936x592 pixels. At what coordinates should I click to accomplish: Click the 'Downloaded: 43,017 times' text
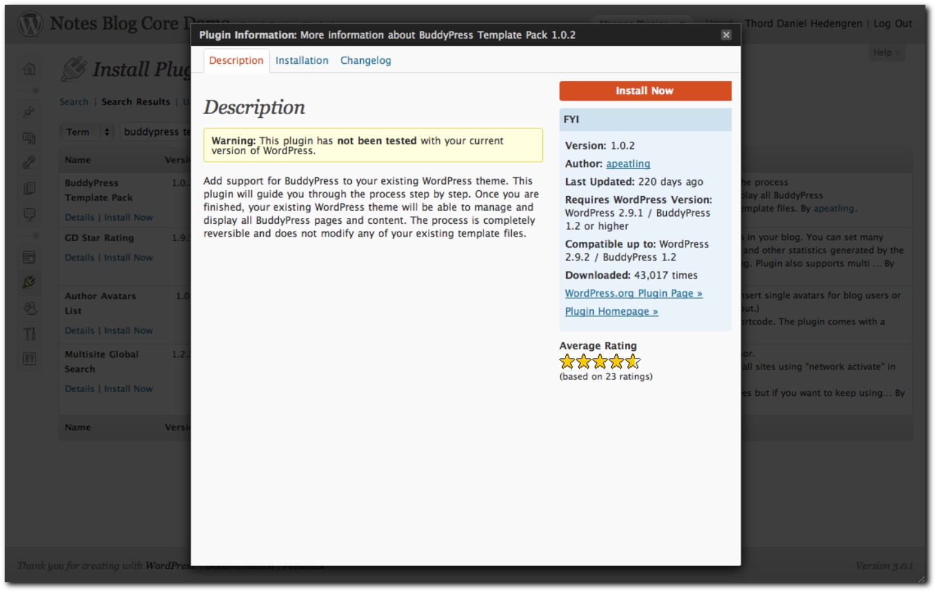631,275
